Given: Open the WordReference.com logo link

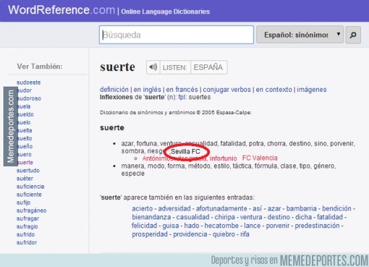Looking at the screenshot, I should [62, 10].
